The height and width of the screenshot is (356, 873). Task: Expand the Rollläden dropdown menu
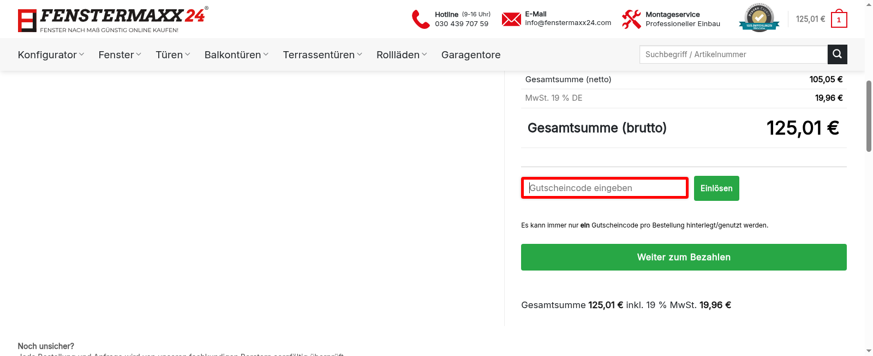coord(402,54)
